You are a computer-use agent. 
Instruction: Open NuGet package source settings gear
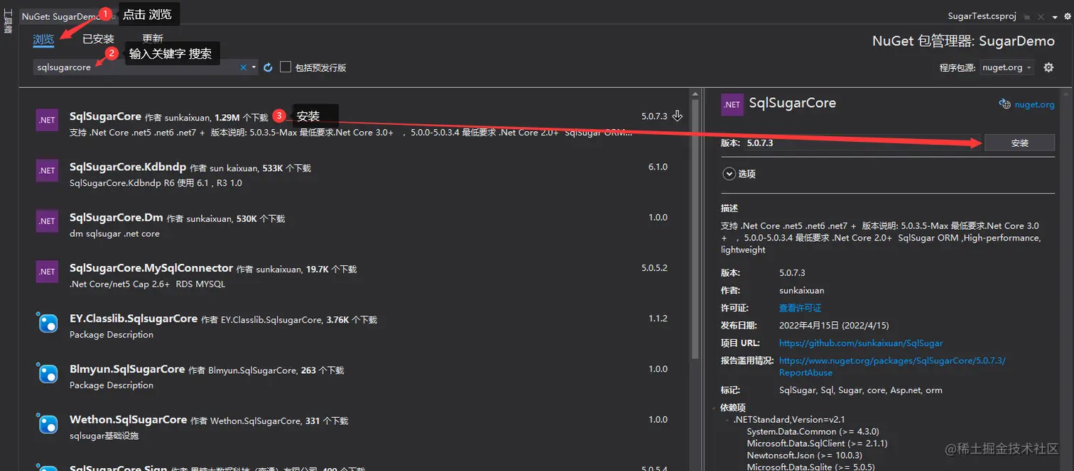pos(1048,67)
